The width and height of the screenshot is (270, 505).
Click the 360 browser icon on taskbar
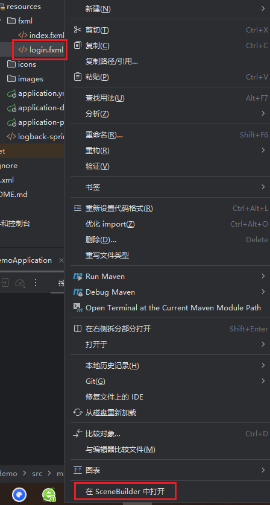pyautogui.click(x=49, y=495)
